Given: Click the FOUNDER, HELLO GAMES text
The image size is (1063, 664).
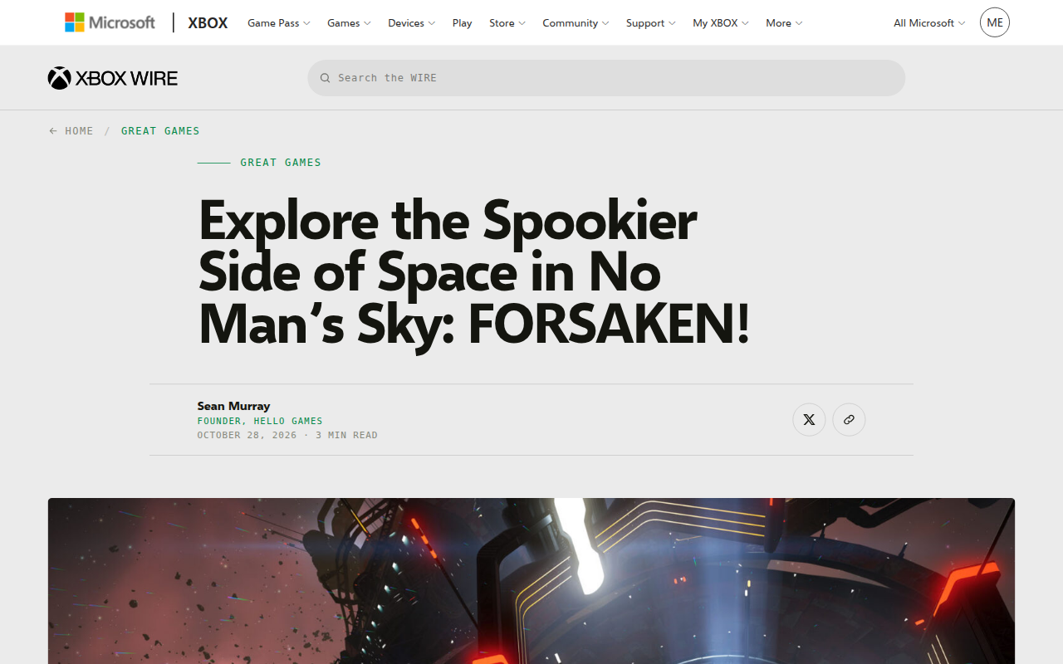Looking at the screenshot, I should click(260, 421).
